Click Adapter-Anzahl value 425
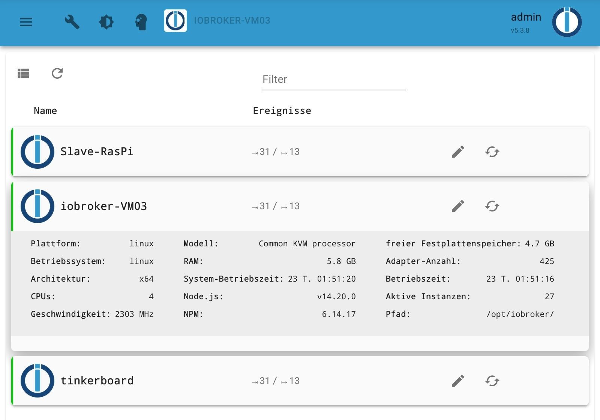600x420 pixels. [547, 261]
